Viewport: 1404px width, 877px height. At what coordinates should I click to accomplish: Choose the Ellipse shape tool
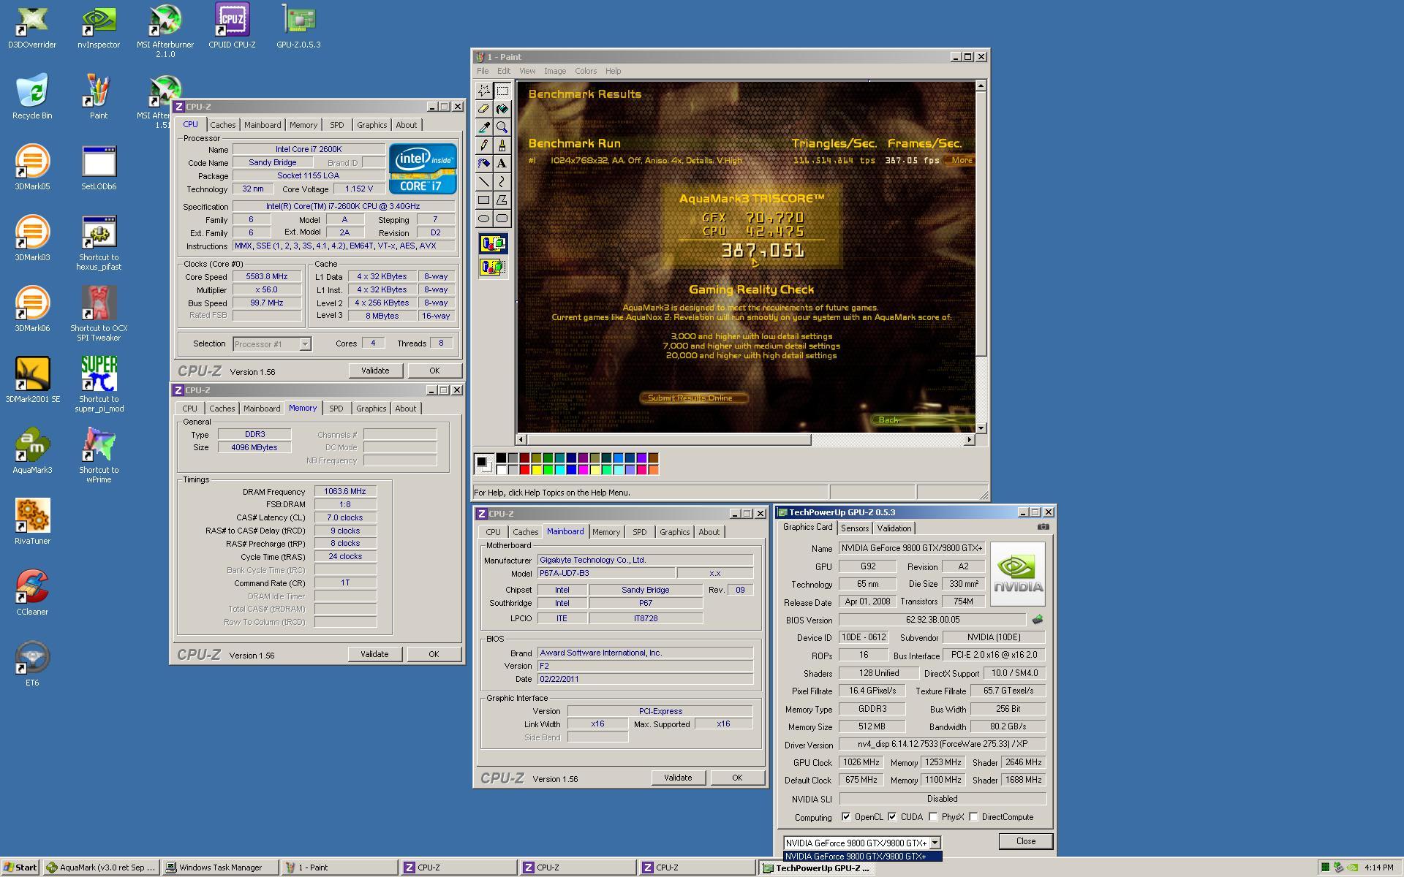(x=483, y=219)
